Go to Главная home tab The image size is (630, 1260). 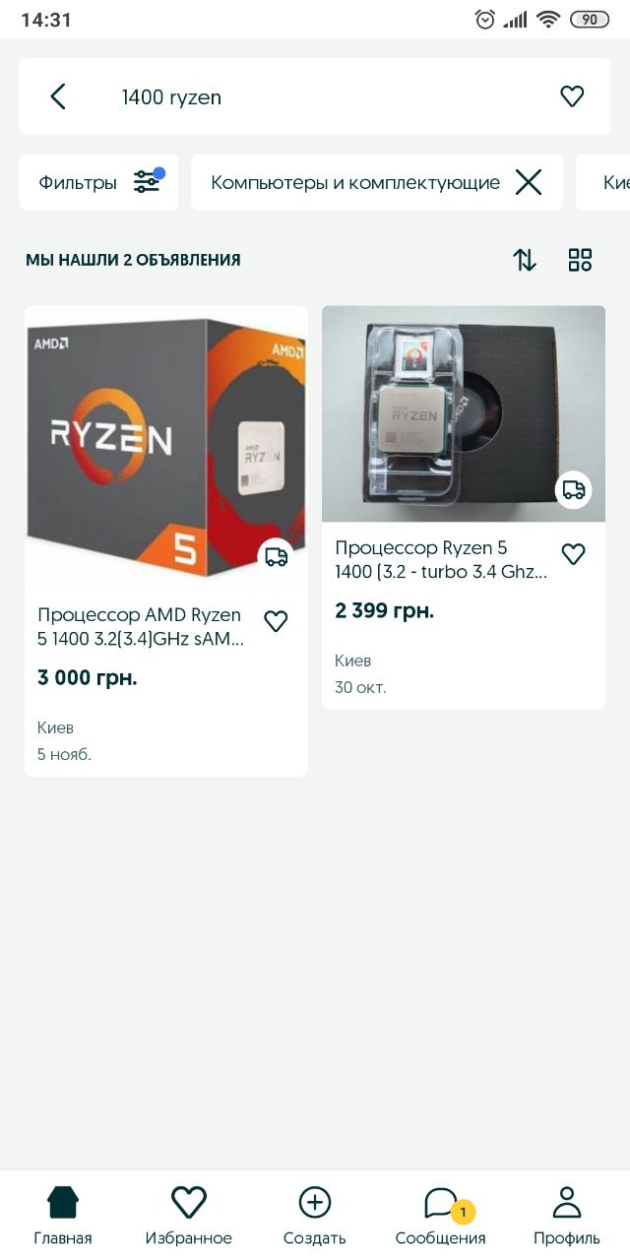(63, 1216)
